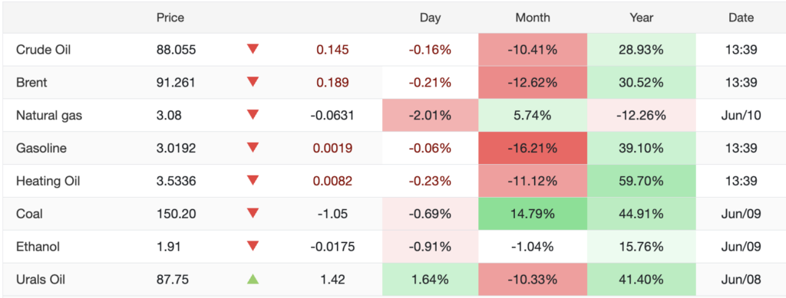The image size is (786, 298).
Task: Click the -16.21% month cell
Action: click(x=533, y=148)
